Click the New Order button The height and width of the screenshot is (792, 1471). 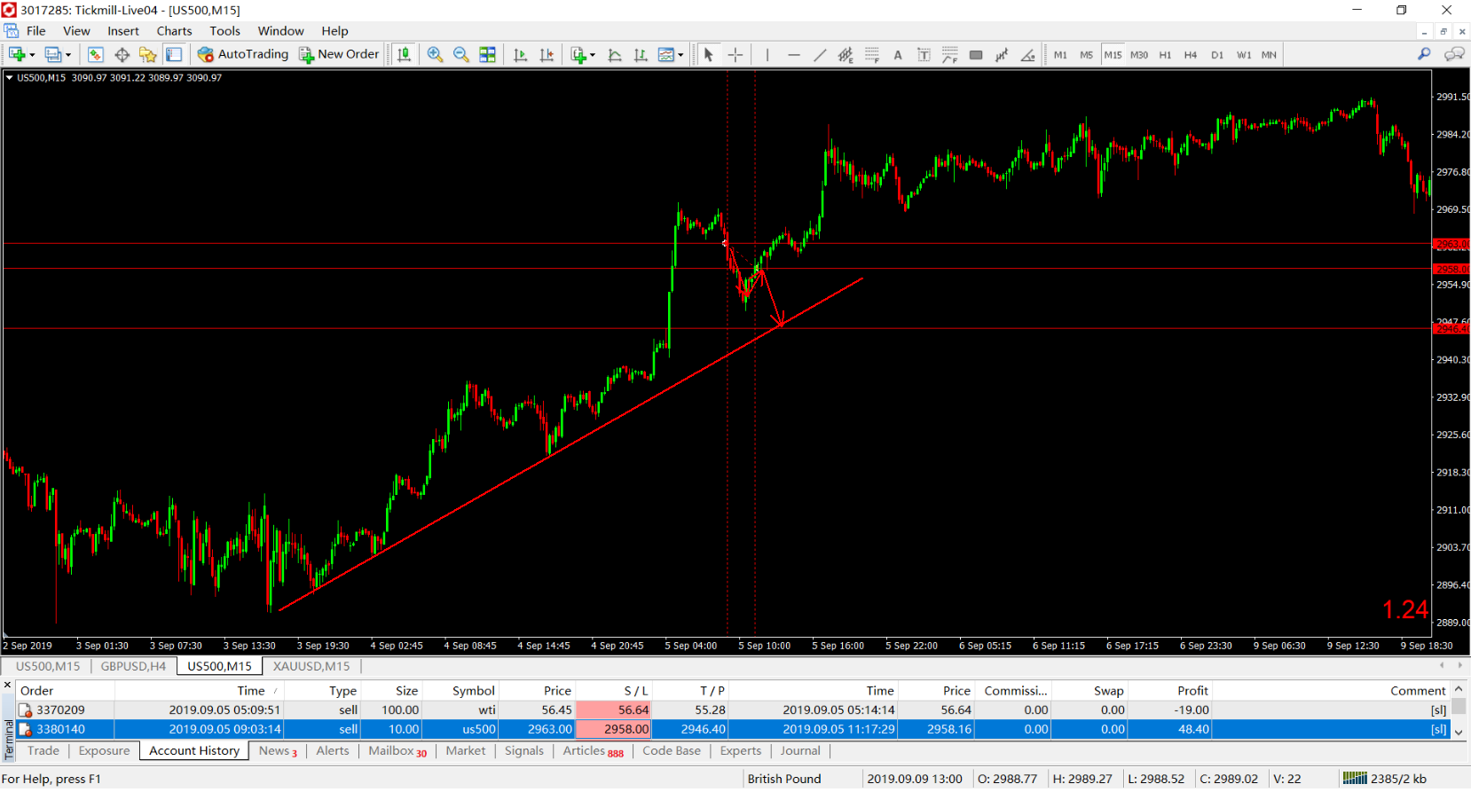[339, 54]
